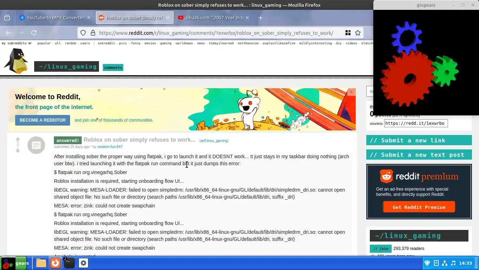The height and width of the screenshot is (270, 479).
Task: Select the Roblox on sober Reddit tab
Action: [135, 18]
